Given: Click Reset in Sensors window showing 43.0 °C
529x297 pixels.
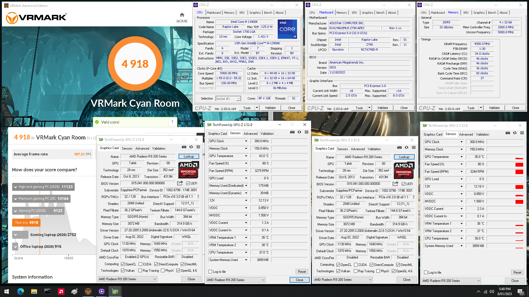Looking at the screenshot, I should pos(302,271).
